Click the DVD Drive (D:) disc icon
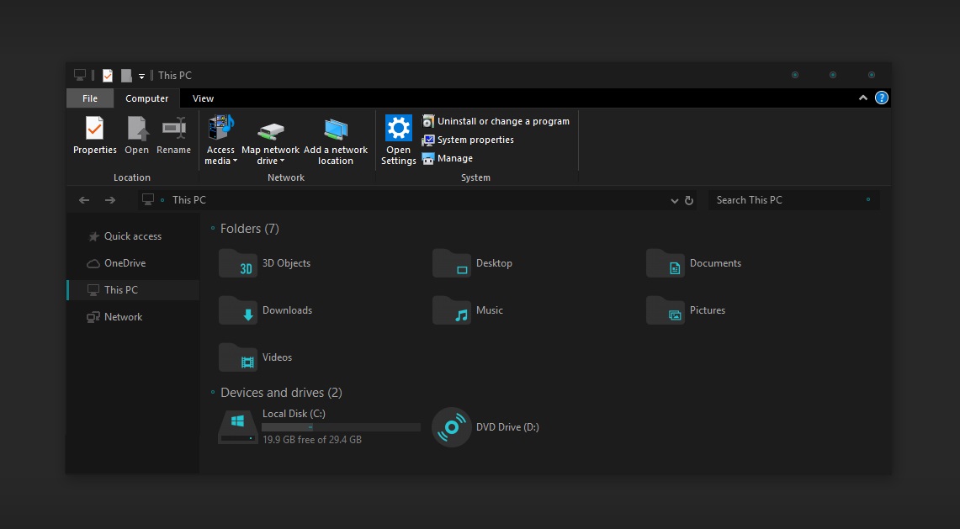 tap(451, 426)
